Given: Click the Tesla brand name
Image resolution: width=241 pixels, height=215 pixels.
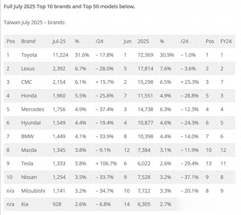Looking at the screenshot, I should [x=27, y=163].
